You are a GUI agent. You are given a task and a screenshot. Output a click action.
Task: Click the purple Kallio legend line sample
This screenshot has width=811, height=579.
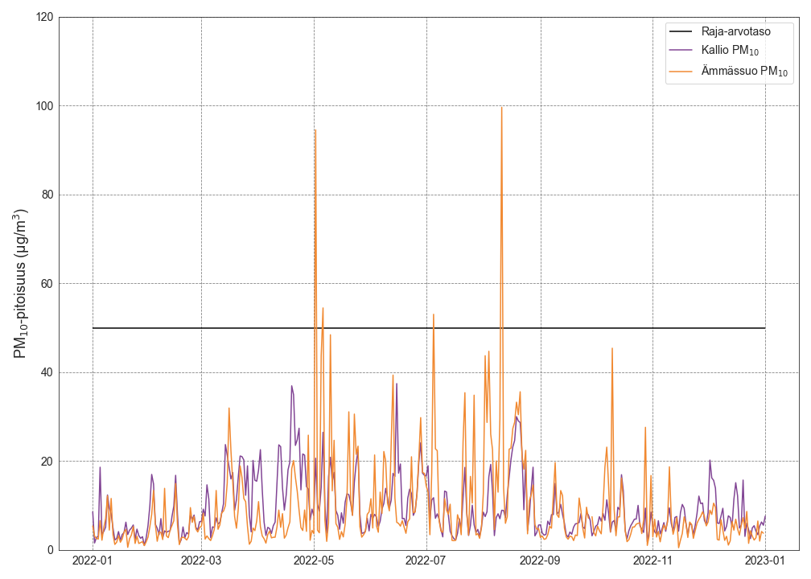tap(681, 51)
